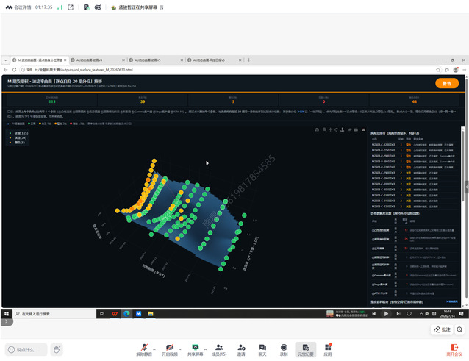469x361 pixels.
Task: Open the network signal status icon
Action: tap(60, 7)
